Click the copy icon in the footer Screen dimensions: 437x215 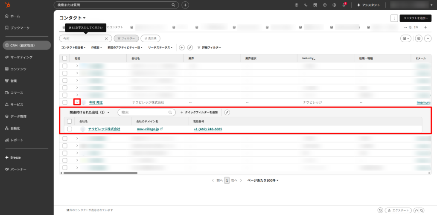422,210
